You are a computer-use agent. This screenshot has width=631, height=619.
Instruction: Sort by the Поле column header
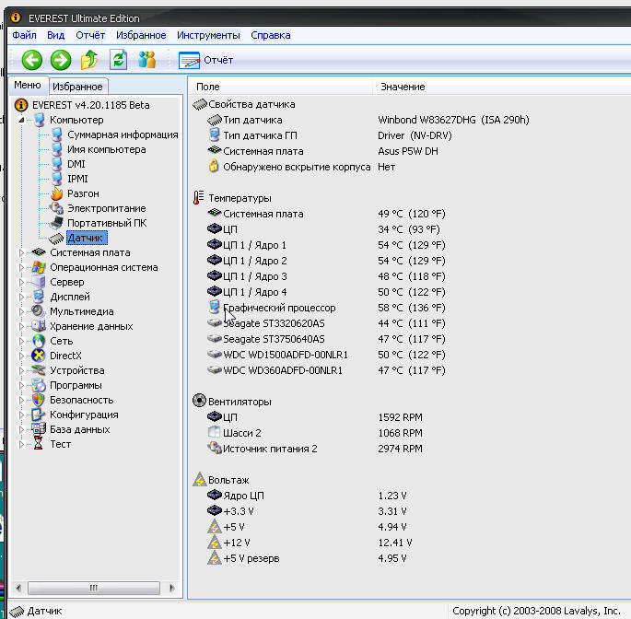280,87
